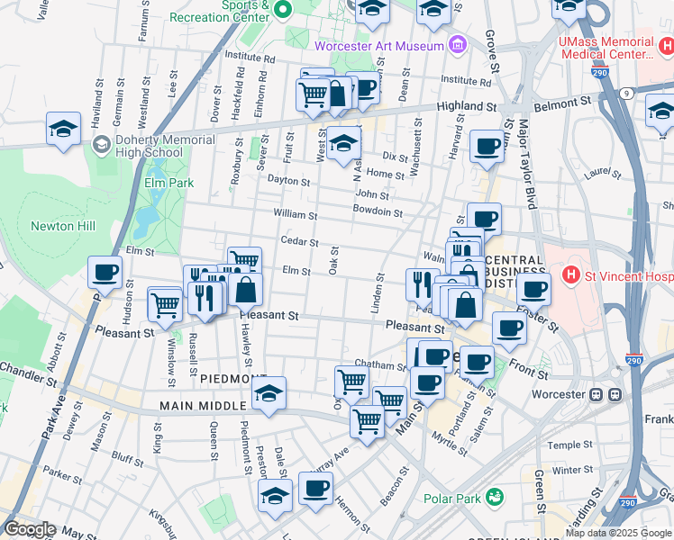Click the shopping bag marker on Highland St
This screenshot has height=540, width=674.
(x=337, y=94)
